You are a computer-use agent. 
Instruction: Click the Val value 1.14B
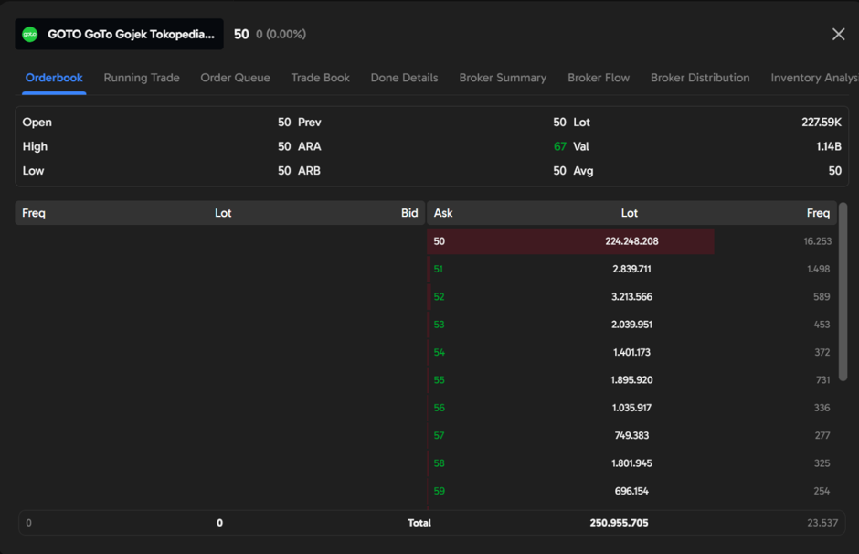[828, 146]
